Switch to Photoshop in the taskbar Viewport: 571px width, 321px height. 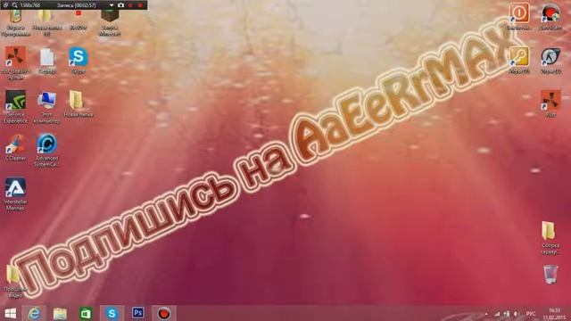pyautogui.click(x=137, y=313)
